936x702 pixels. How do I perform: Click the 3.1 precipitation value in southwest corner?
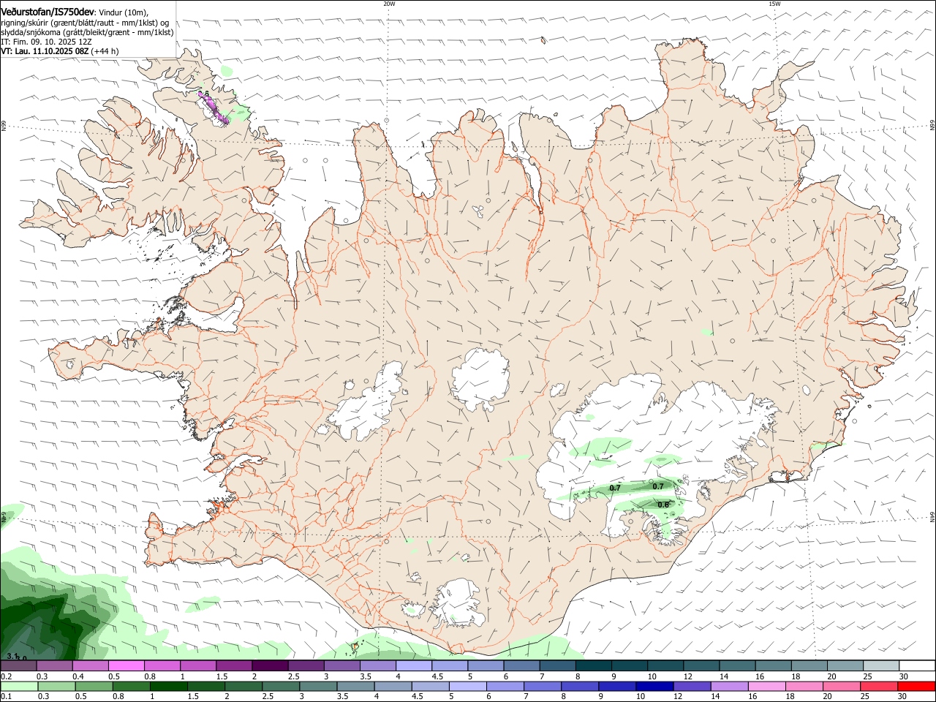(12, 657)
